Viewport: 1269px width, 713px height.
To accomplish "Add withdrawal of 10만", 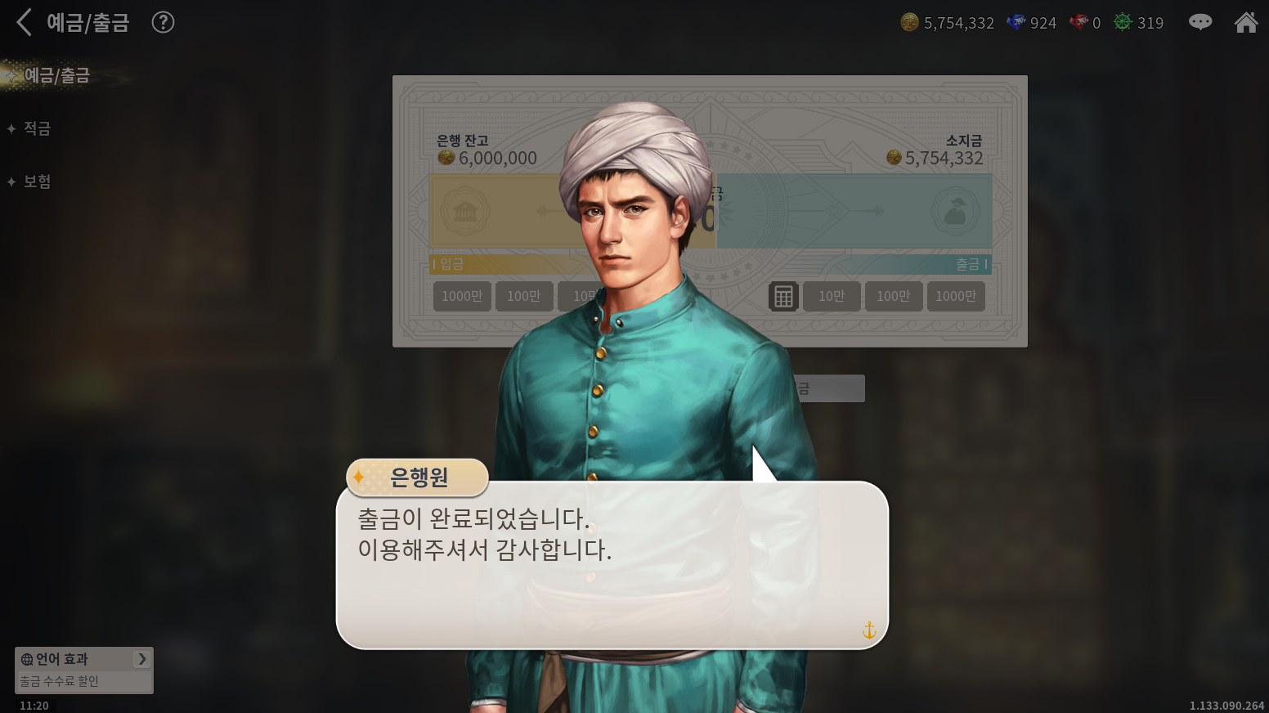I will pyautogui.click(x=832, y=296).
